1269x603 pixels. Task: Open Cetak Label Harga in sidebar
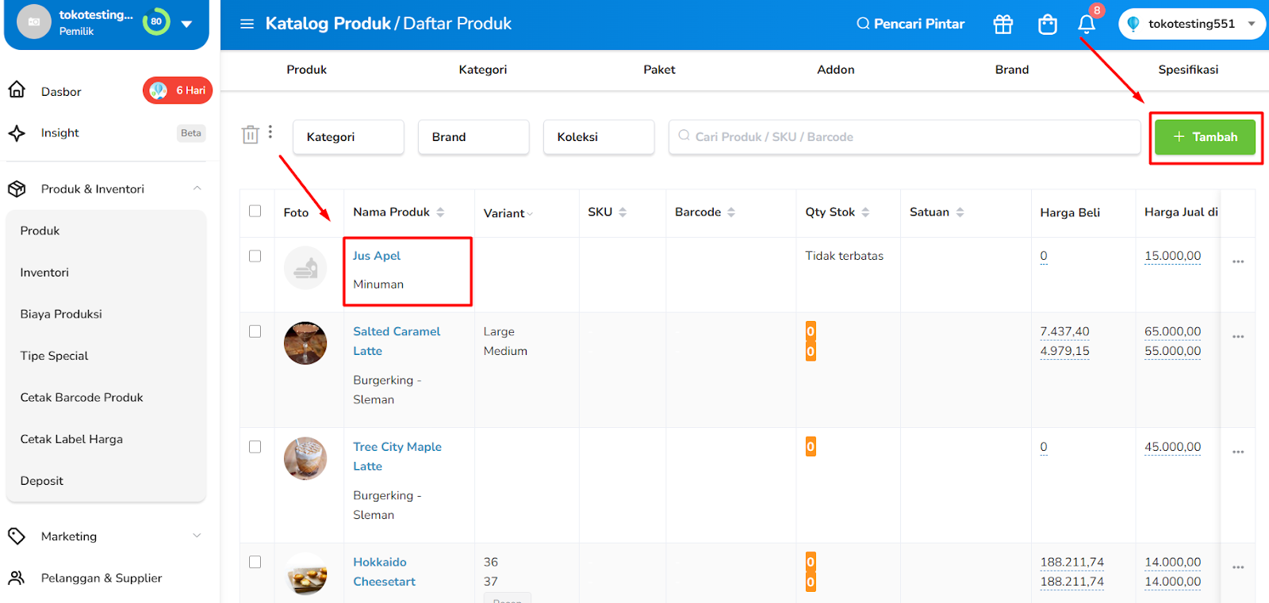coord(71,439)
